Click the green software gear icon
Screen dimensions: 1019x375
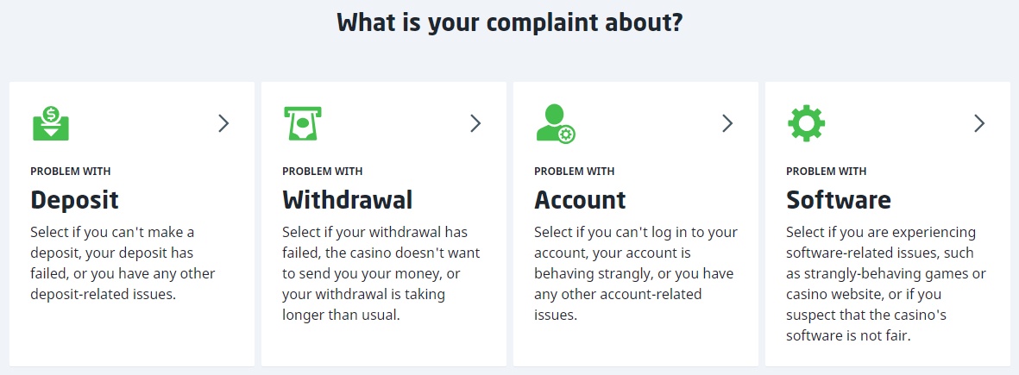pos(806,124)
